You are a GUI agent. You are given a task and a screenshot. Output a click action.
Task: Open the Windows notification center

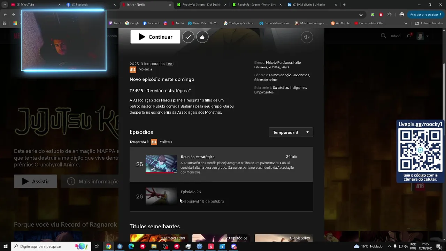(439, 246)
